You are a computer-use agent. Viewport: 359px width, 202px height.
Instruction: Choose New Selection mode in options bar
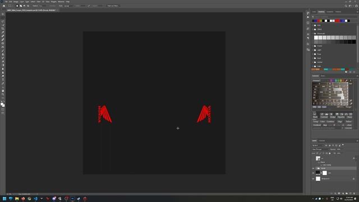tap(17, 6)
